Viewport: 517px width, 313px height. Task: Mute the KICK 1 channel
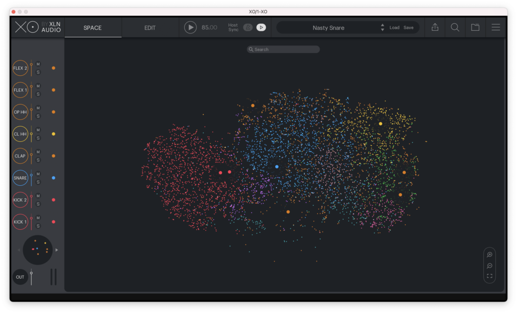click(38, 218)
